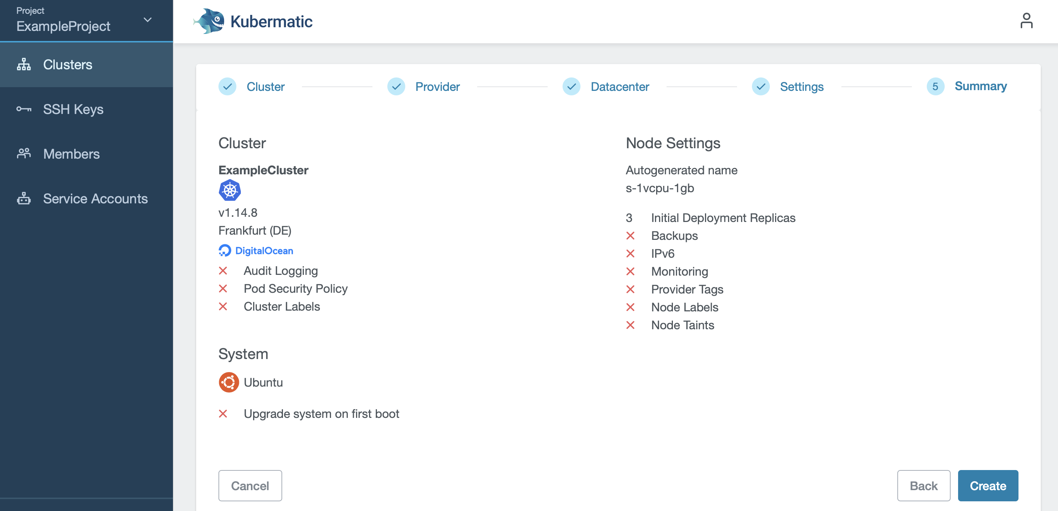1058x511 pixels.
Task: Click the IPv6 label
Action: point(662,254)
